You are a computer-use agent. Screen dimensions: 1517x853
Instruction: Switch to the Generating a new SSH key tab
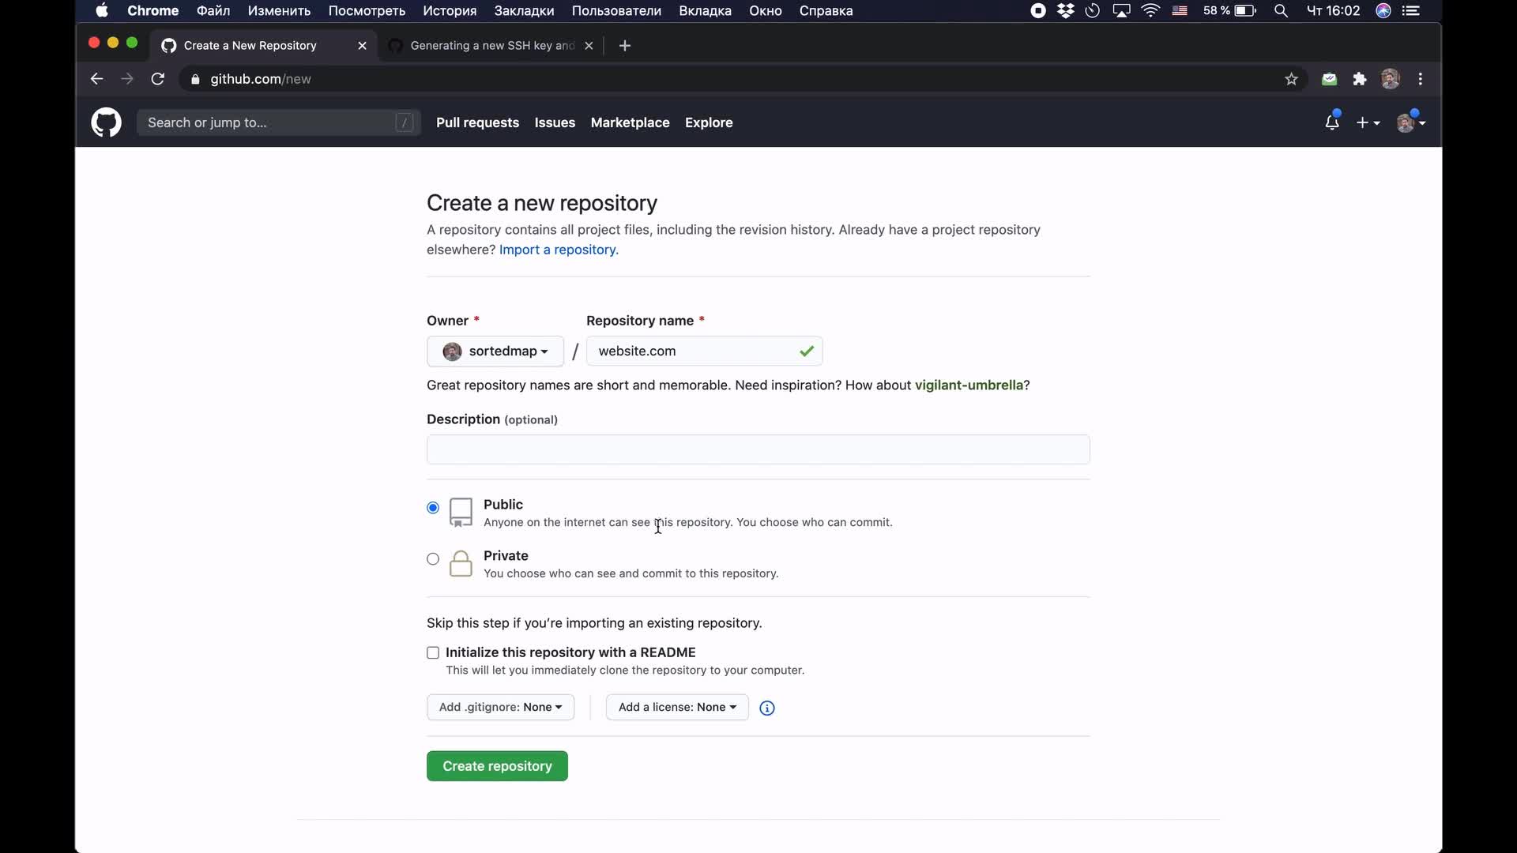click(x=491, y=46)
